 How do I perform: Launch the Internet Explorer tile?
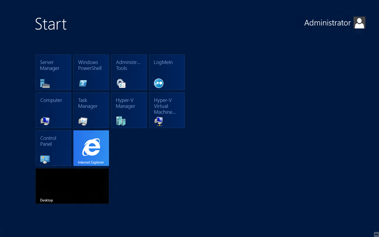[x=91, y=148]
